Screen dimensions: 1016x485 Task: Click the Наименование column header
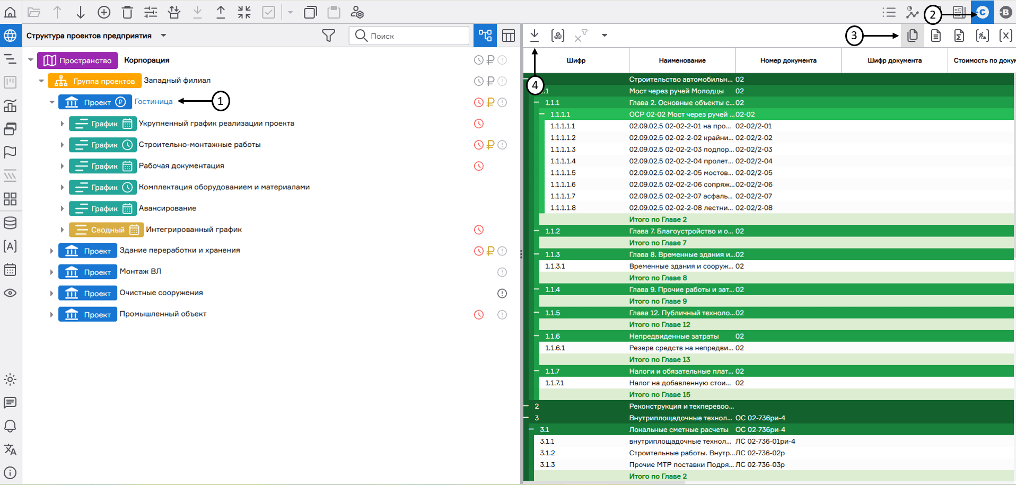pyautogui.click(x=682, y=60)
